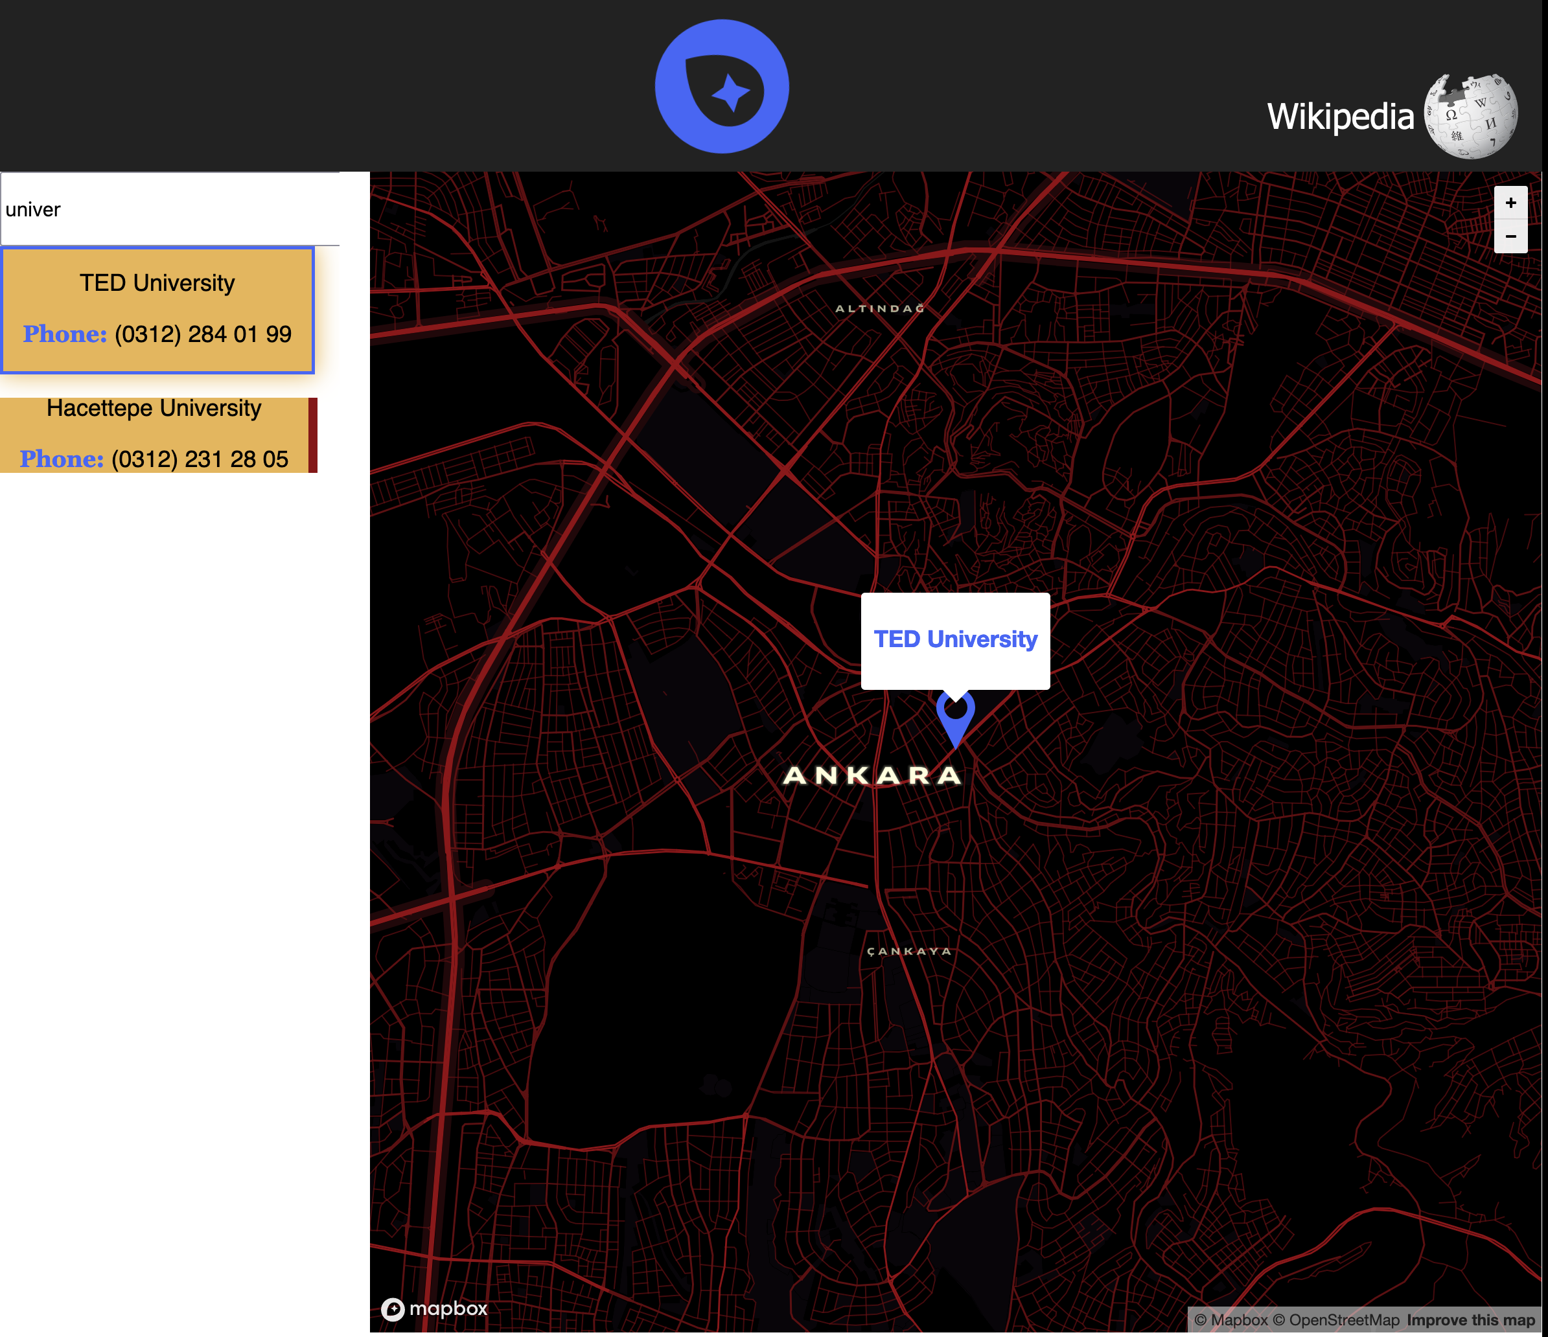1548x1337 pixels.
Task: Open the © OpenStreetMap attribution link
Action: pyautogui.click(x=1336, y=1320)
